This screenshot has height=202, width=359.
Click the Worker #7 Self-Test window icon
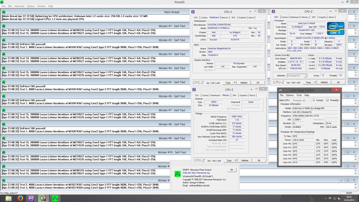pyautogui.click(x=4, y=110)
